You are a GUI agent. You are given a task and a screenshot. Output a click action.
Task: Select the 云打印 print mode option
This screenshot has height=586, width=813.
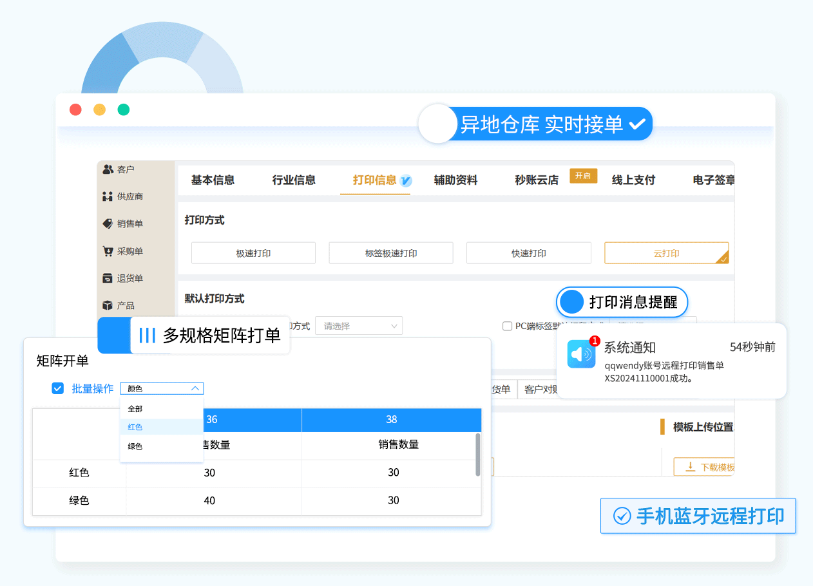pyautogui.click(x=666, y=253)
